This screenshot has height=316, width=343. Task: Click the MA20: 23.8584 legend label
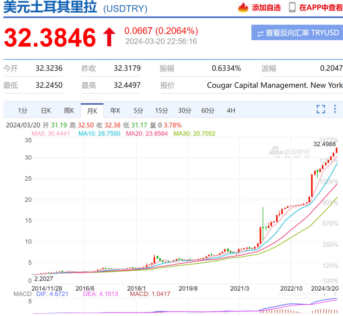pyautogui.click(x=147, y=133)
